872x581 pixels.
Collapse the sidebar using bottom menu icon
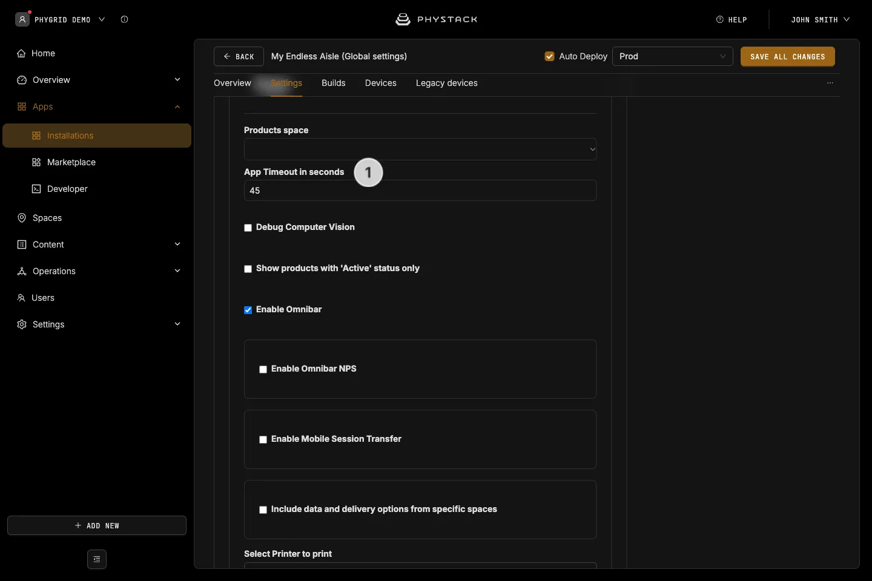[x=97, y=559]
